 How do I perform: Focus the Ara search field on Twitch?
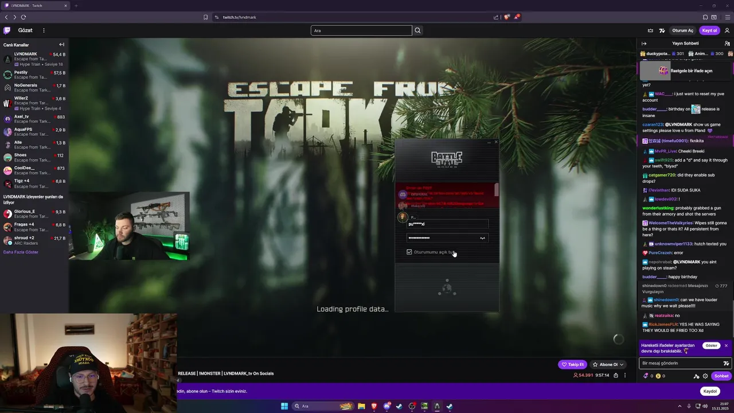(361, 30)
